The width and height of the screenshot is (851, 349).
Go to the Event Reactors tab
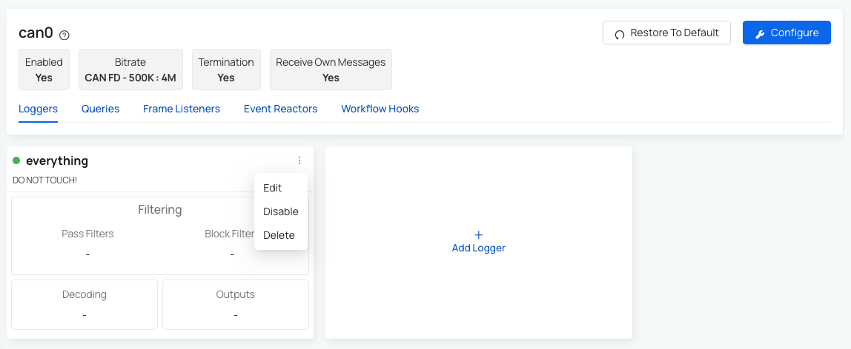point(280,109)
